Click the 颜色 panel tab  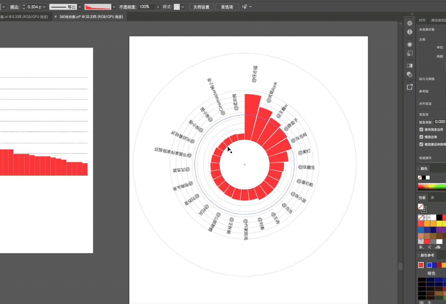coord(424,169)
